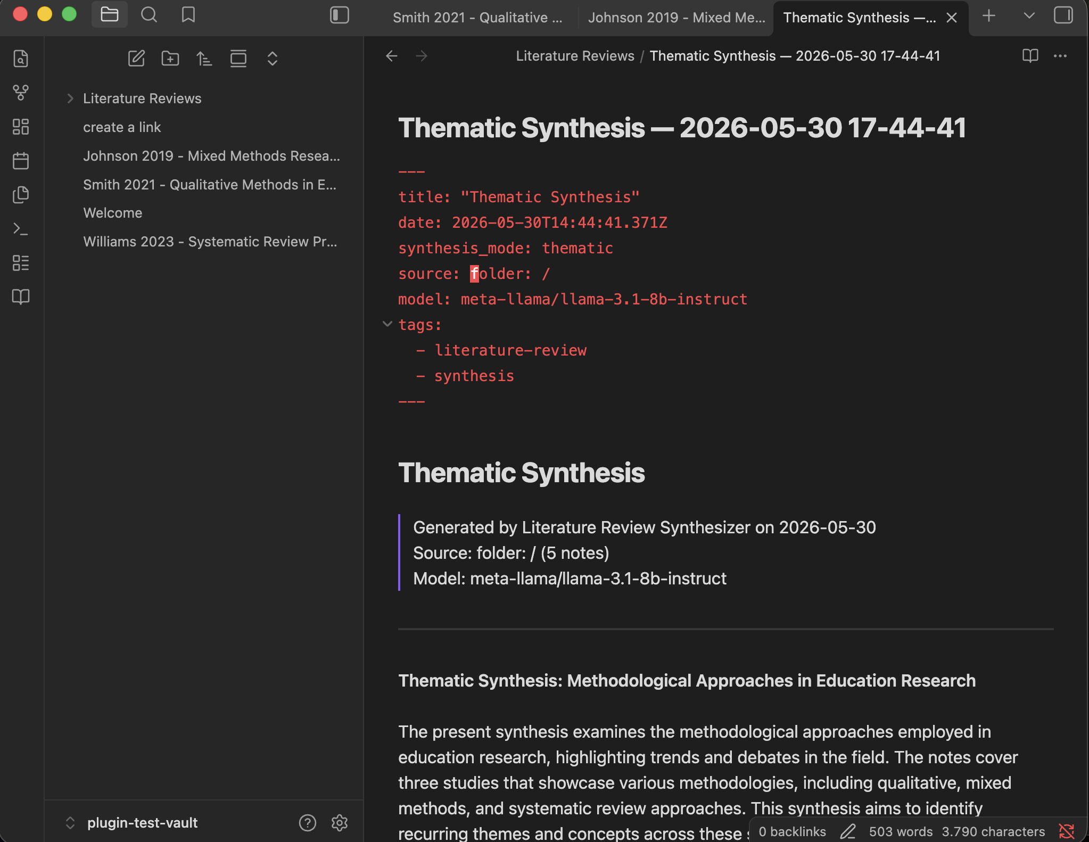Click the note title in breadcrumb
Viewport: 1089px width, 842px height.
(x=795, y=56)
